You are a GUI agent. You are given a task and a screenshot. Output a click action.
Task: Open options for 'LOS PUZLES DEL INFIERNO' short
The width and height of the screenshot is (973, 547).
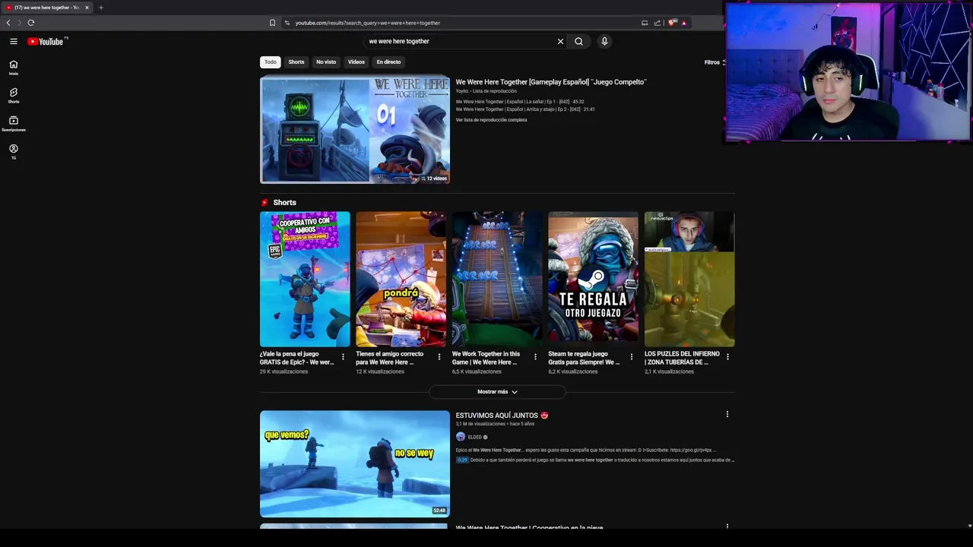[x=727, y=357]
